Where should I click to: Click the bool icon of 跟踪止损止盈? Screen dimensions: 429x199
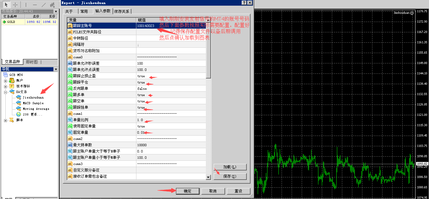click(70, 76)
